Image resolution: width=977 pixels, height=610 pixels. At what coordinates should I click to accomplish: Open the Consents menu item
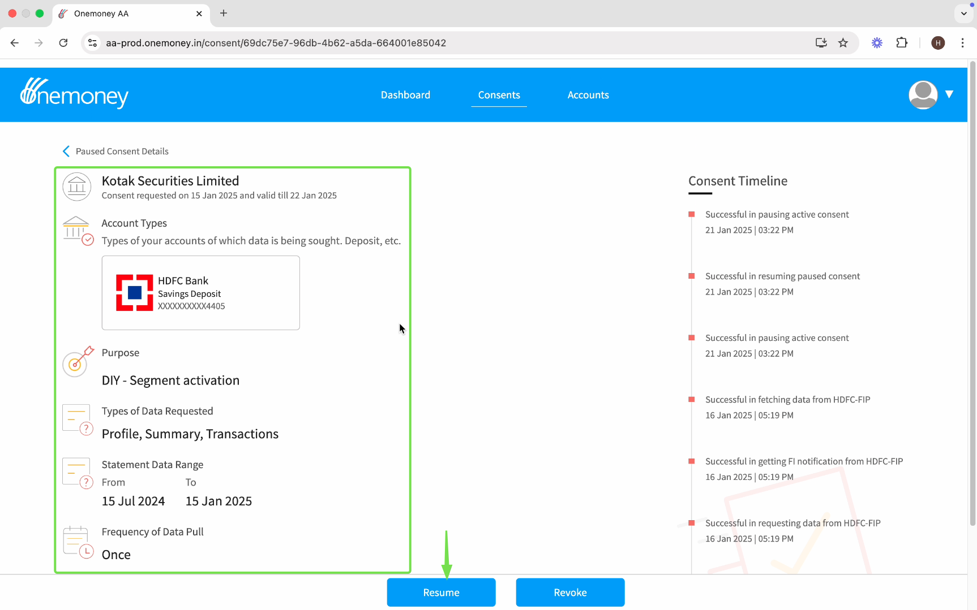[499, 95]
